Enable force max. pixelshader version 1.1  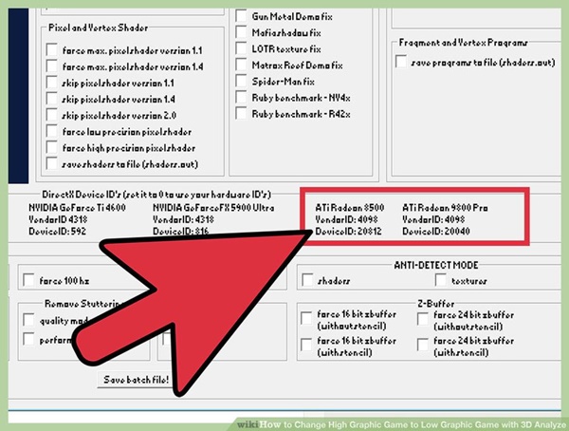coord(52,49)
